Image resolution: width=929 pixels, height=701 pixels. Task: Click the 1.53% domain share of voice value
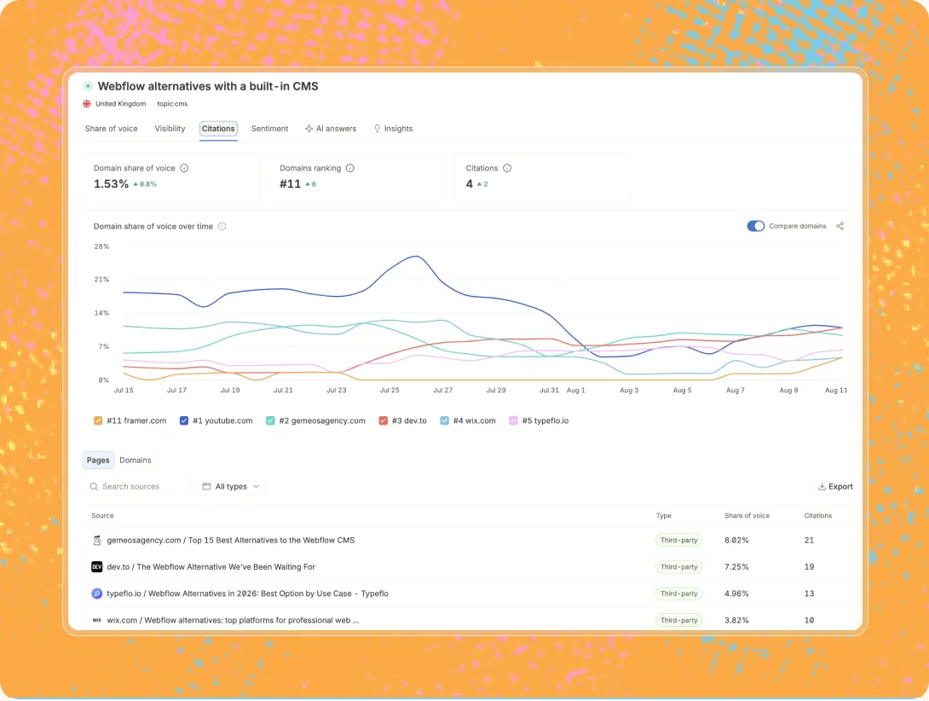(111, 184)
